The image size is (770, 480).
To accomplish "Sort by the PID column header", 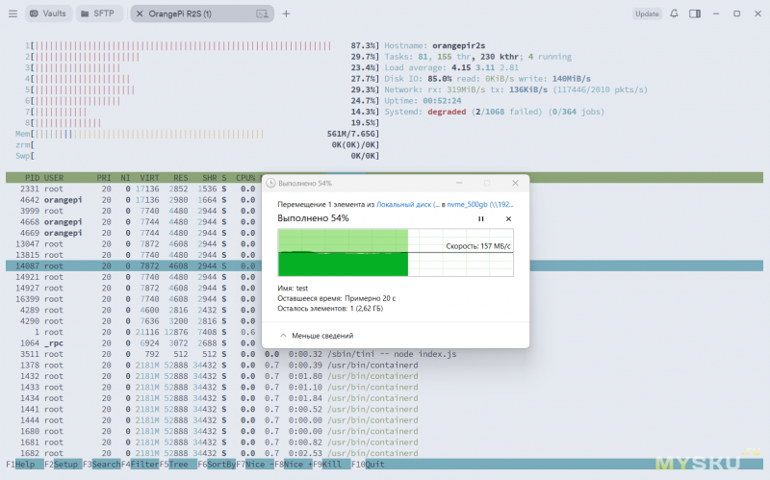I will click(33, 178).
